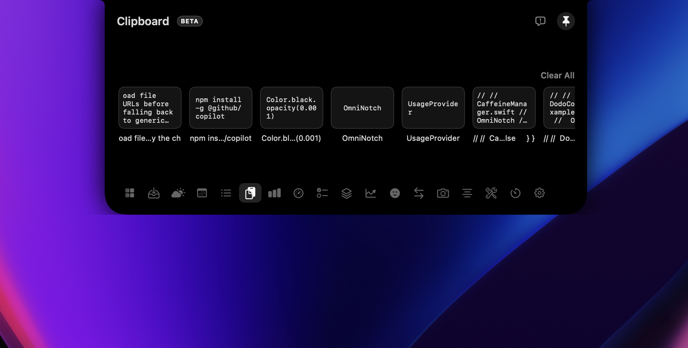Select the DodoCo clip card
Image resolution: width=688 pixels, height=348 pixels.
pyautogui.click(x=559, y=108)
